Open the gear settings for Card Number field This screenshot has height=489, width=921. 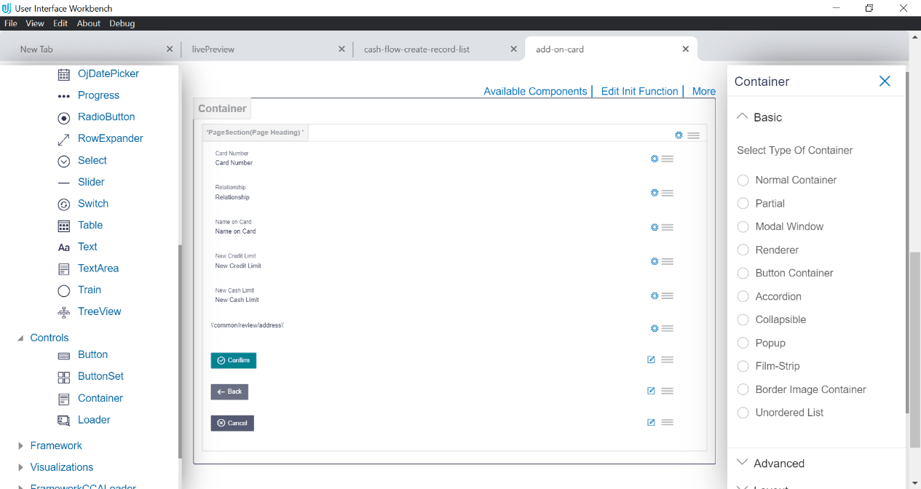653,158
